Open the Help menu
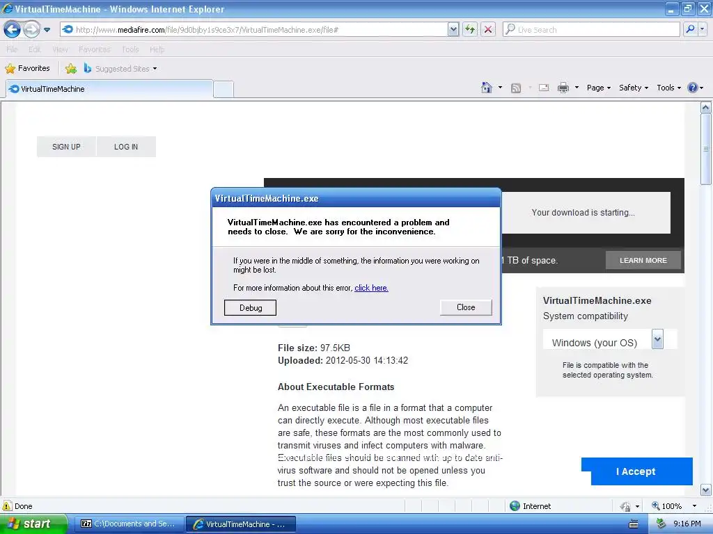 click(157, 49)
